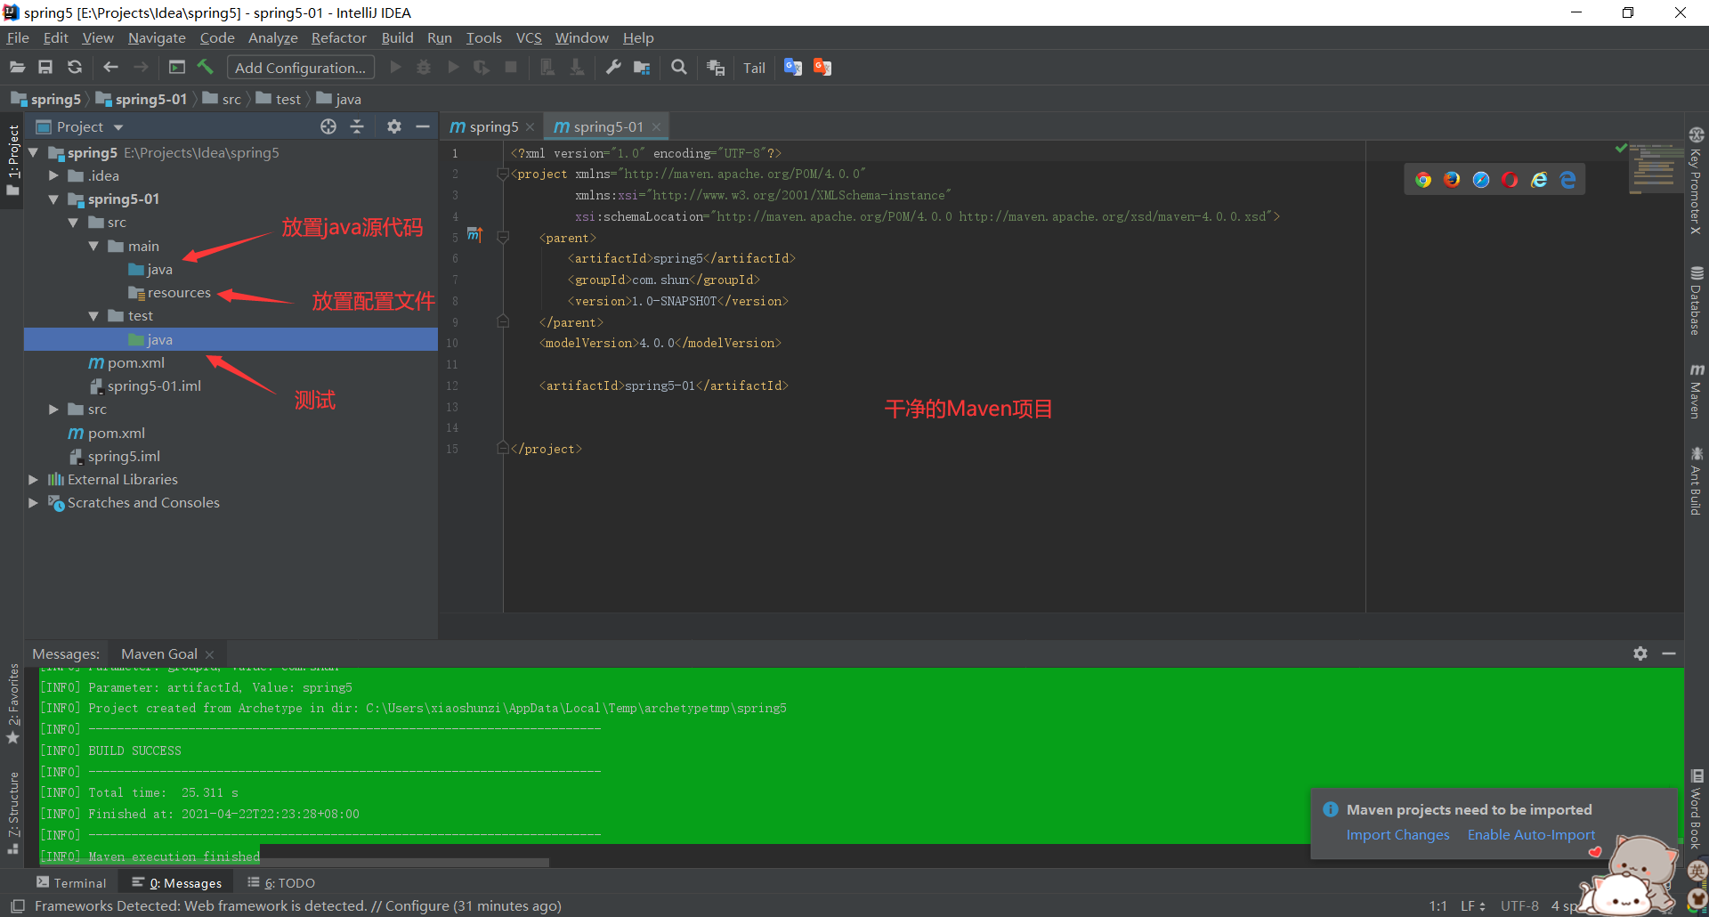Open pom in Edge browser icon
Screen dimensions: 1709x917
point(1567,180)
